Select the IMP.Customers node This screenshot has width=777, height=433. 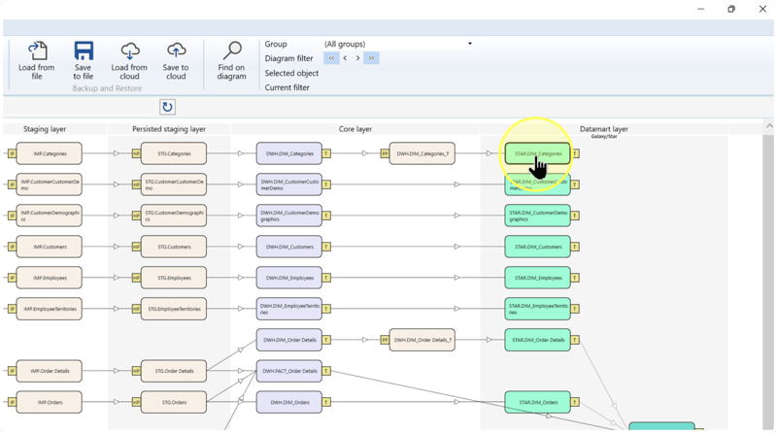[50, 247]
